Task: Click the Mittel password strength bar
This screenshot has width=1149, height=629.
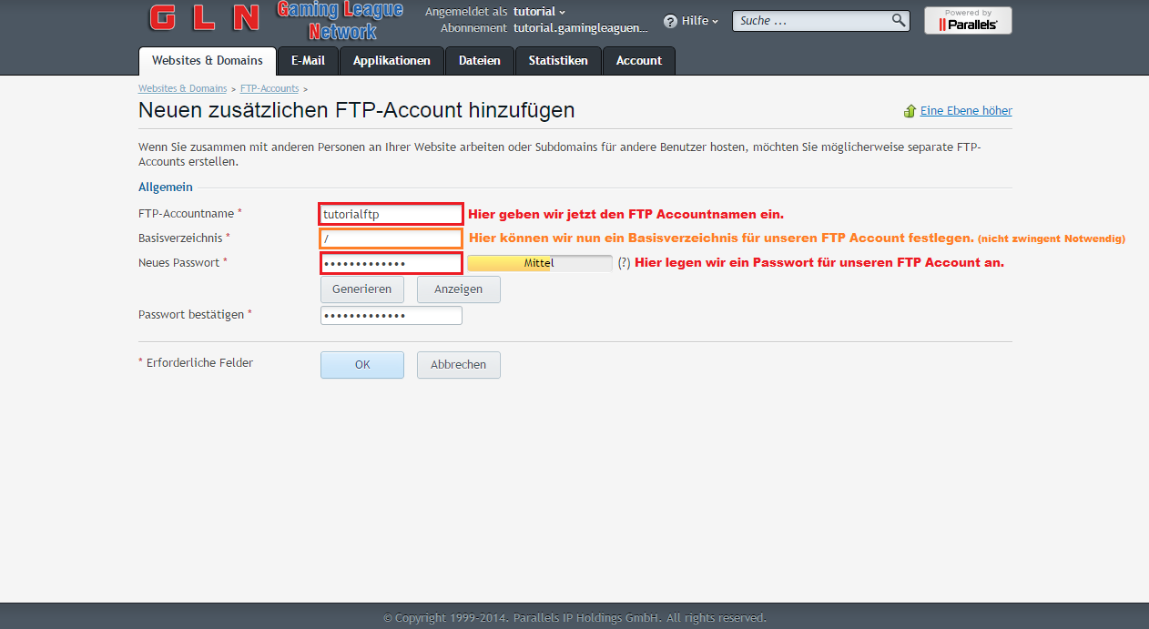Action: (539, 263)
